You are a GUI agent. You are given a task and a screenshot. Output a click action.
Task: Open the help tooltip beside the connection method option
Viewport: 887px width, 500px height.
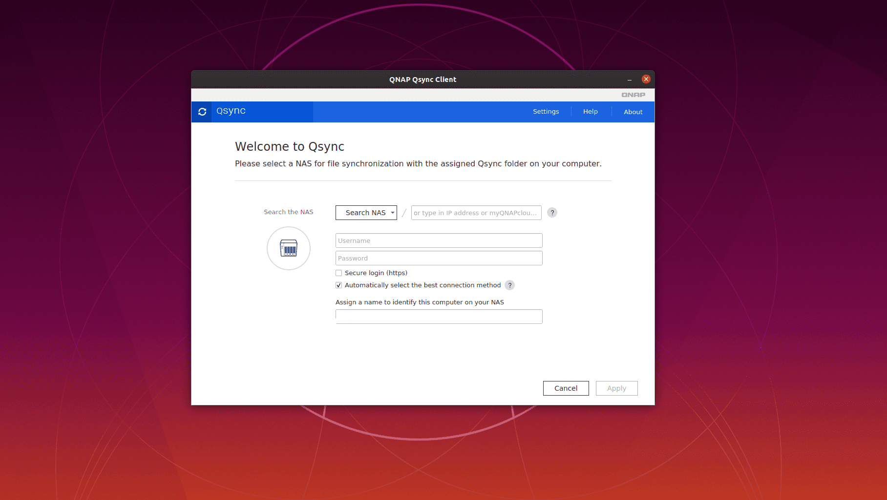(510, 285)
